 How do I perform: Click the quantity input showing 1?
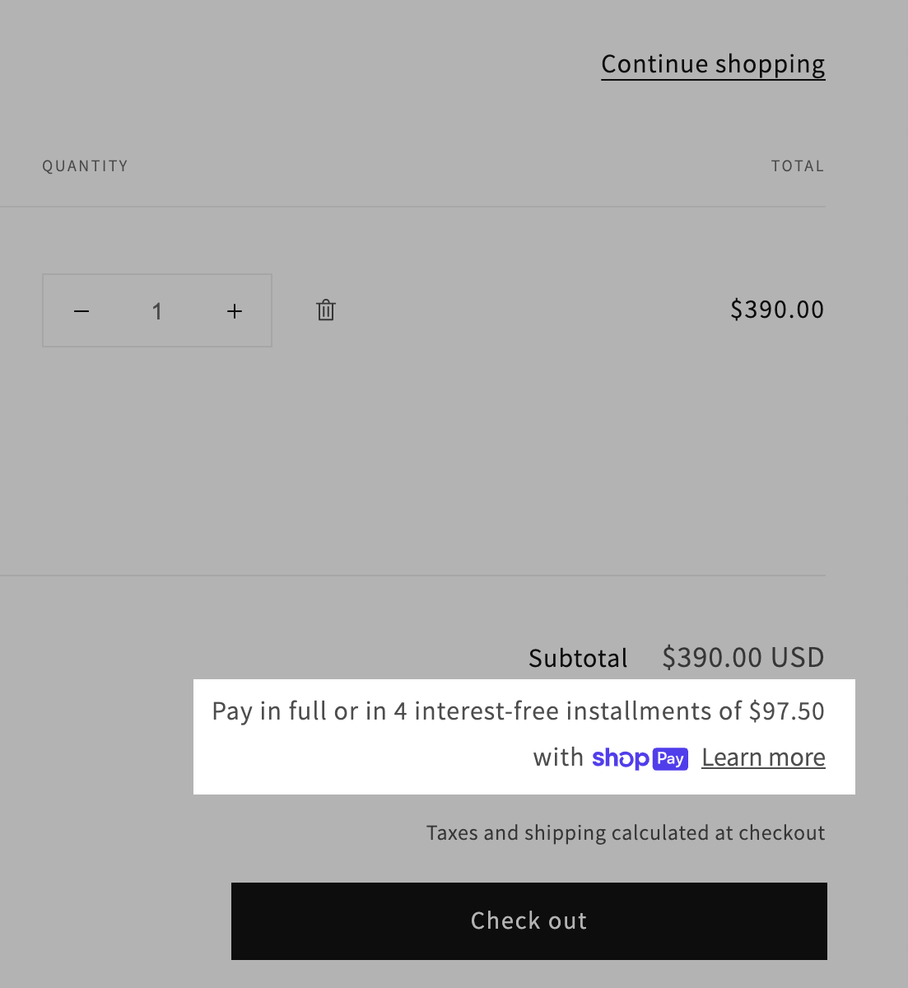pyautogui.click(x=157, y=311)
